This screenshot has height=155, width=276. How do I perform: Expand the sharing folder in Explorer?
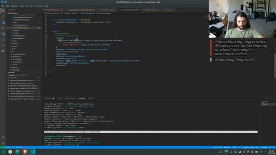pos(16,33)
